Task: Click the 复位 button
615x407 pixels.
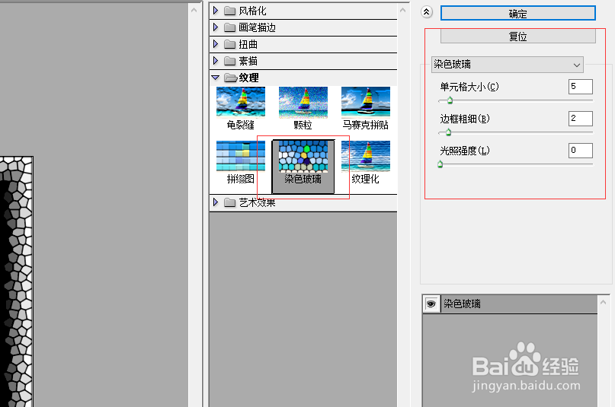Action: [x=517, y=37]
